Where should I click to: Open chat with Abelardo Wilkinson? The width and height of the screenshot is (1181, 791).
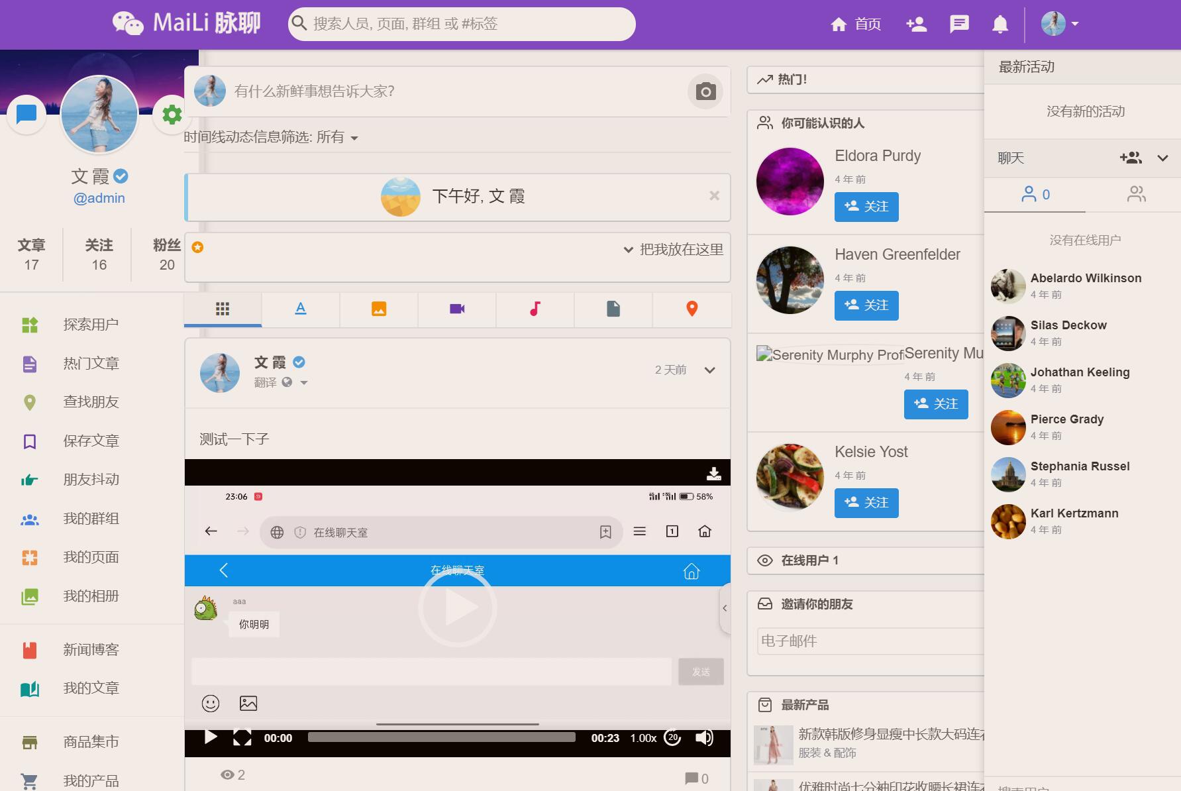click(x=1083, y=286)
